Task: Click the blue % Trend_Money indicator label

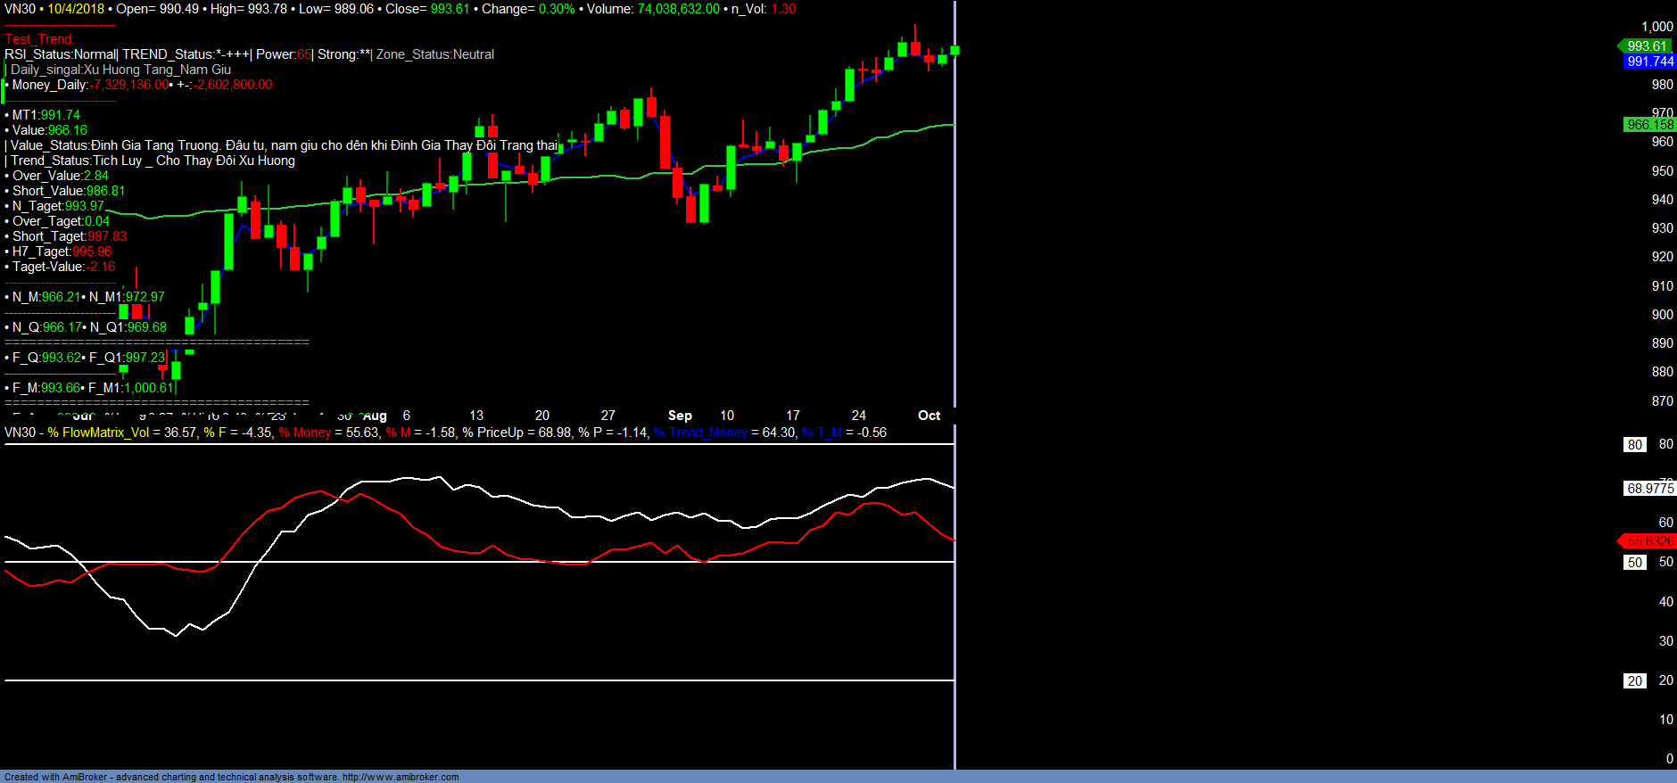Action: [700, 433]
